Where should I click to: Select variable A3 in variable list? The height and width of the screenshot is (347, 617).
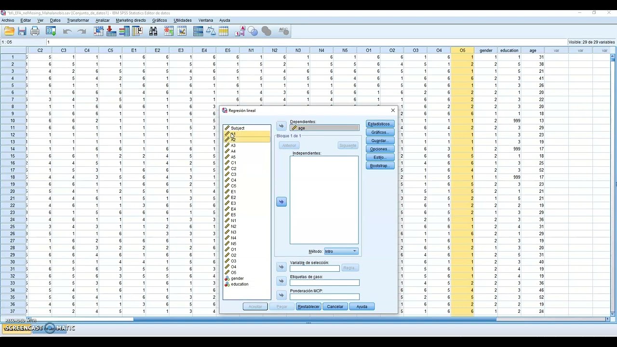click(246, 146)
